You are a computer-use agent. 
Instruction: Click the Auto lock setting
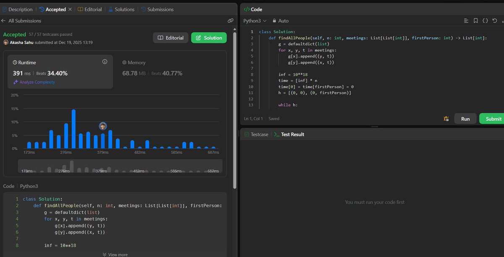coord(281,21)
